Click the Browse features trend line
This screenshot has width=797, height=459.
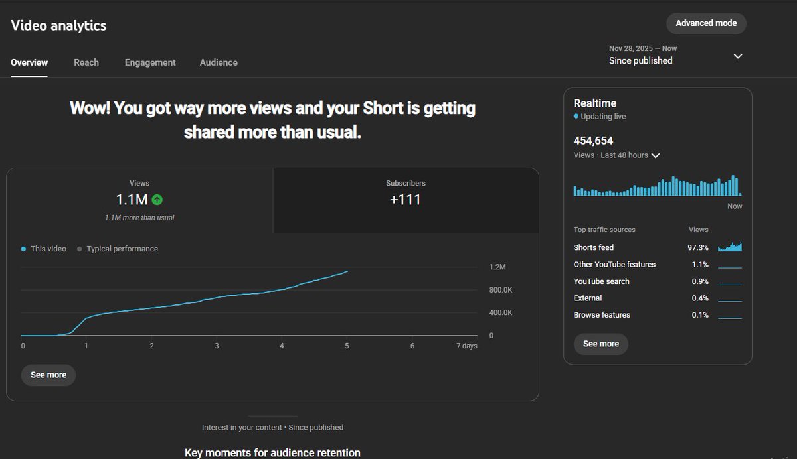[731, 318]
